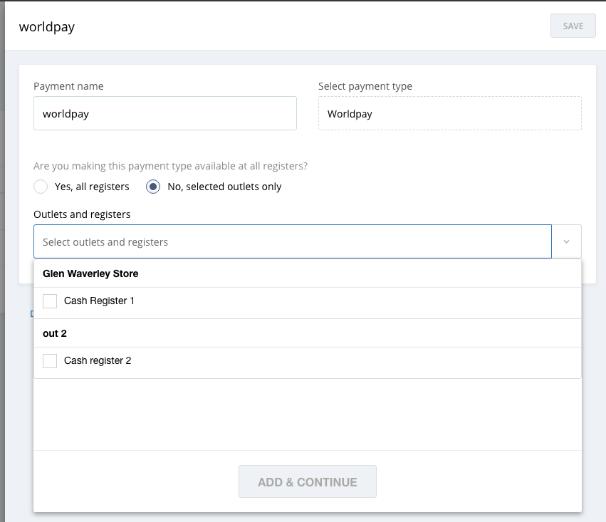
Task: Click the 'Outlets and registers' label
Action: pyautogui.click(x=82, y=214)
